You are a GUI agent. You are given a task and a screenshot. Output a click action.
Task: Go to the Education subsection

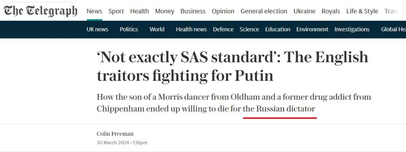tap(278, 29)
